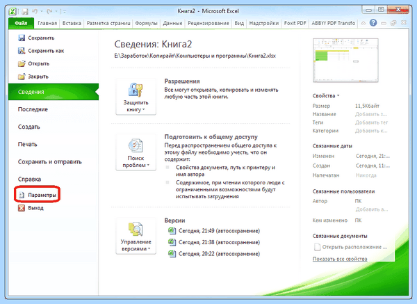Screen dimensions: 417x304
Task: Open the Защитить книгу dropdown button
Action: [136, 97]
